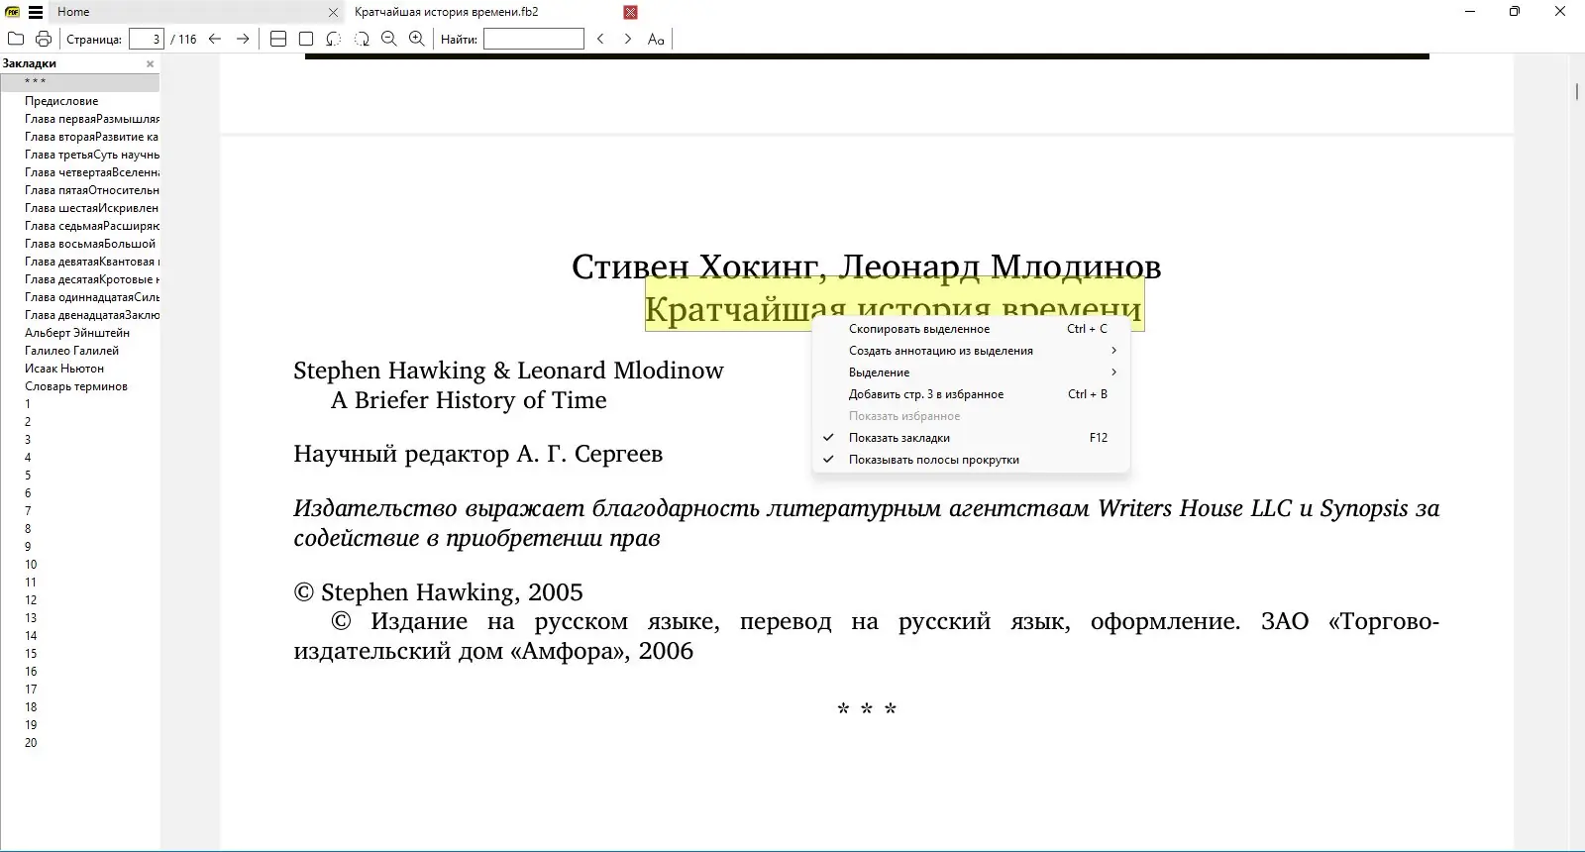Toggle Показать закладки menu option
This screenshot has height=852, width=1585.
[971, 438]
